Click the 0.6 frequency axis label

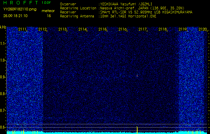point(2,127)
